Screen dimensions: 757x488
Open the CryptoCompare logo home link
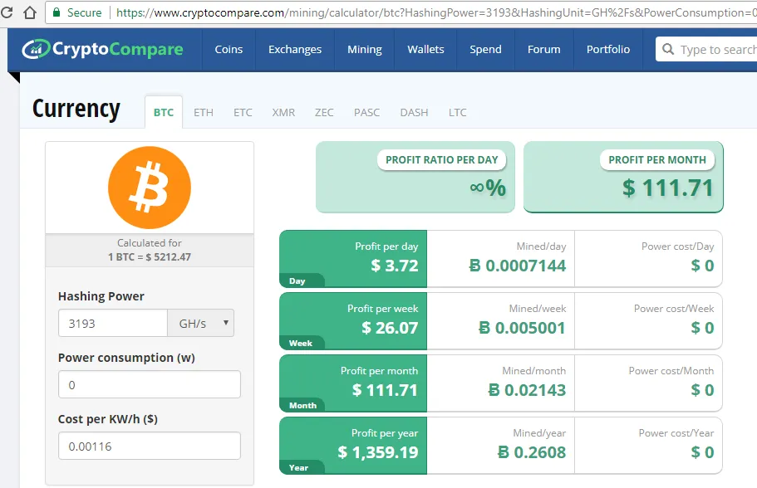102,49
